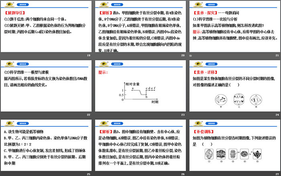281x176 pixels.
Task: Select slide 22 thumbnail about 模型与建模
Action: (46, 86)
